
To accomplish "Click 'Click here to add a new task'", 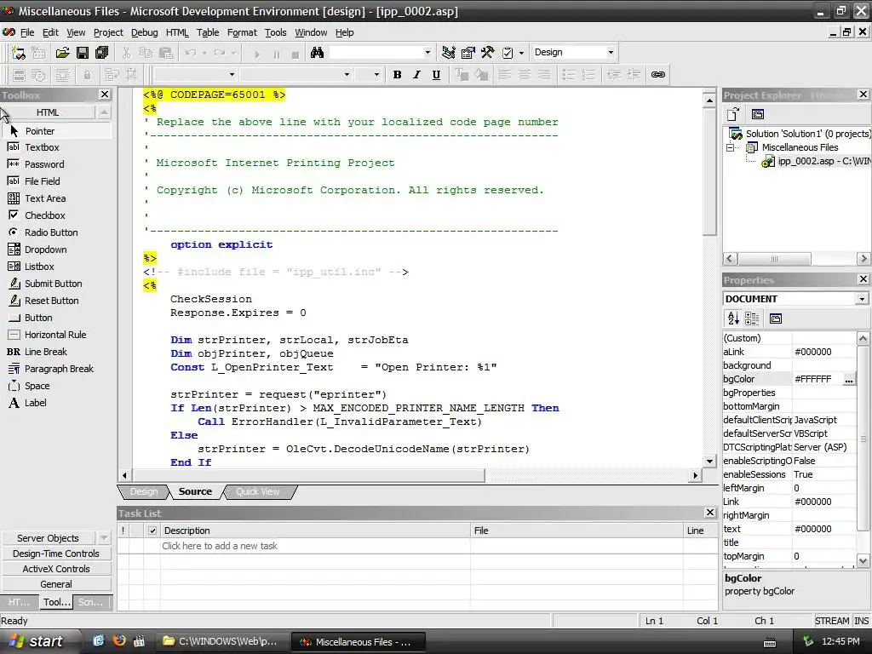I will pyautogui.click(x=220, y=546).
